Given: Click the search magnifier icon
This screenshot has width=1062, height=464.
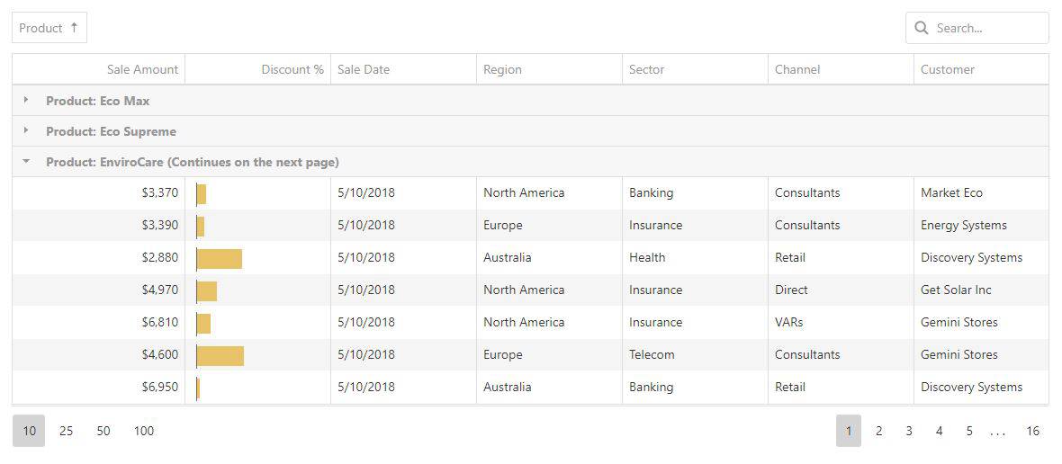Looking at the screenshot, I should tap(921, 28).
